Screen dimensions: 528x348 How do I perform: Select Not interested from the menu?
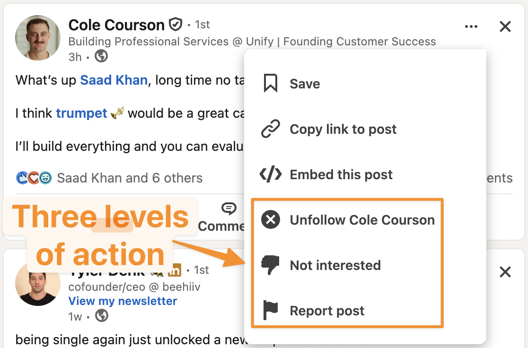coord(335,265)
